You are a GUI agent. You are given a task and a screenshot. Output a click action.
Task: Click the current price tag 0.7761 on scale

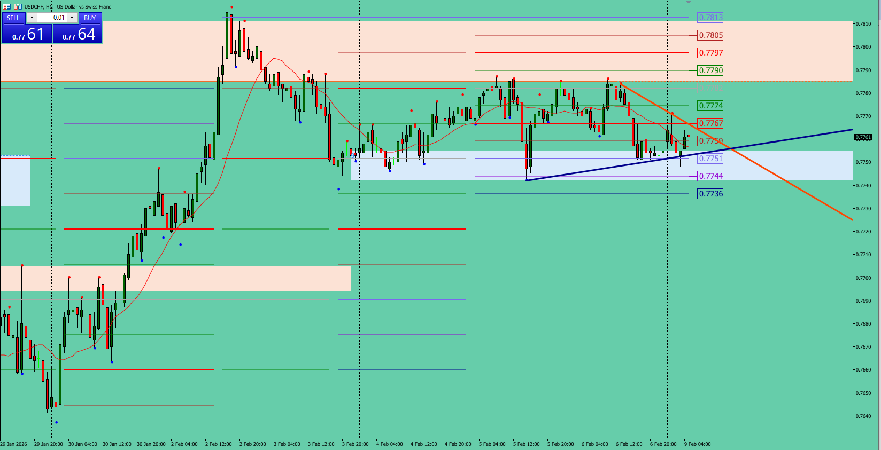(x=863, y=137)
